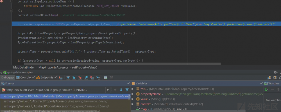Click the frames filter funnel icon

127,90
